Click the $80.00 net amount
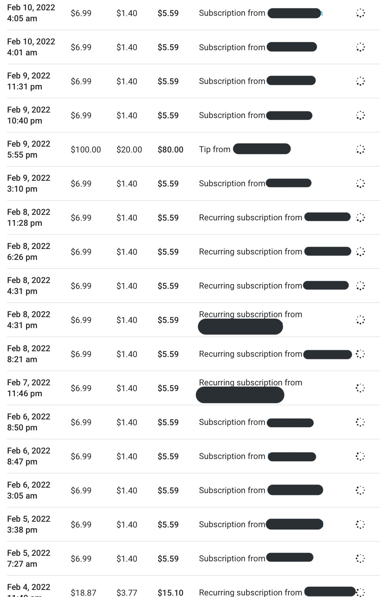This screenshot has width=380, height=597. pyautogui.click(x=171, y=150)
